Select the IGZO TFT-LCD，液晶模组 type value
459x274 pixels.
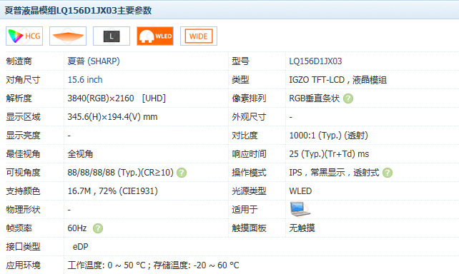337,80
